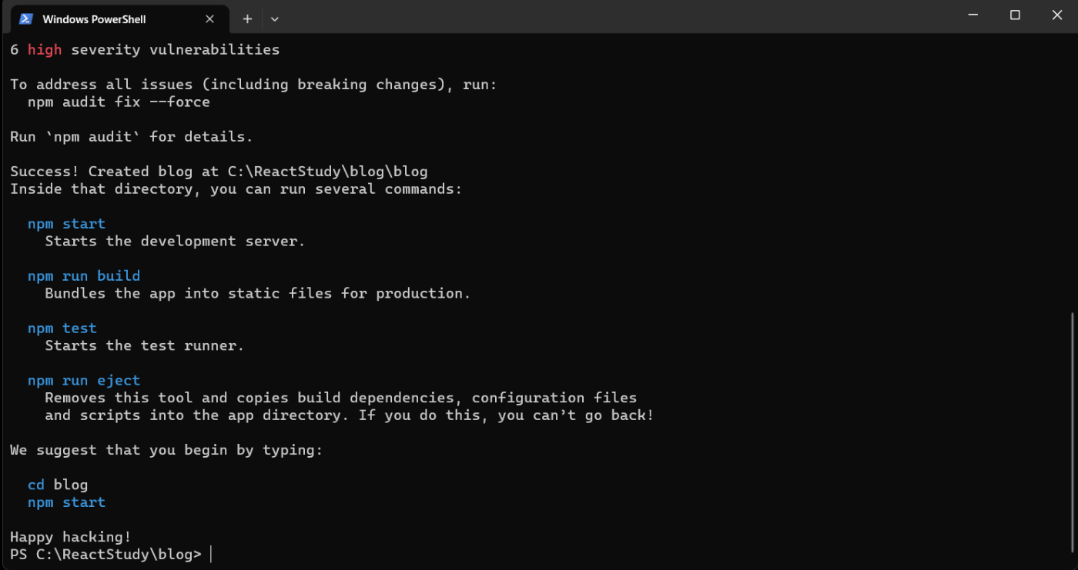Close the Windows PowerShell tab

[x=210, y=18]
